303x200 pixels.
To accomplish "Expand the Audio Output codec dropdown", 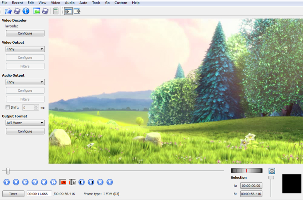I will click(25, 82).
